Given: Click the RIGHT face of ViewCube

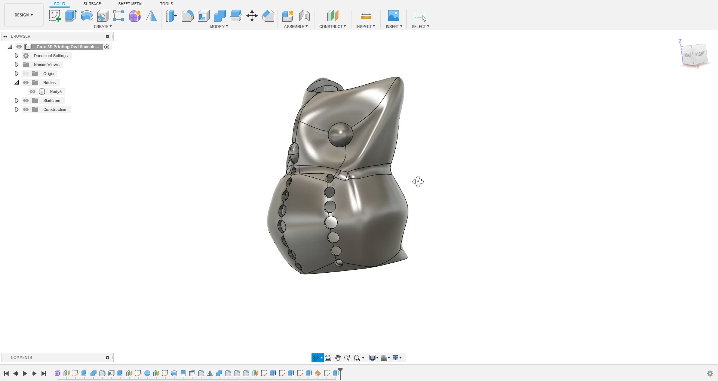Looking at the screenshot, I should [x=700, y=54].
